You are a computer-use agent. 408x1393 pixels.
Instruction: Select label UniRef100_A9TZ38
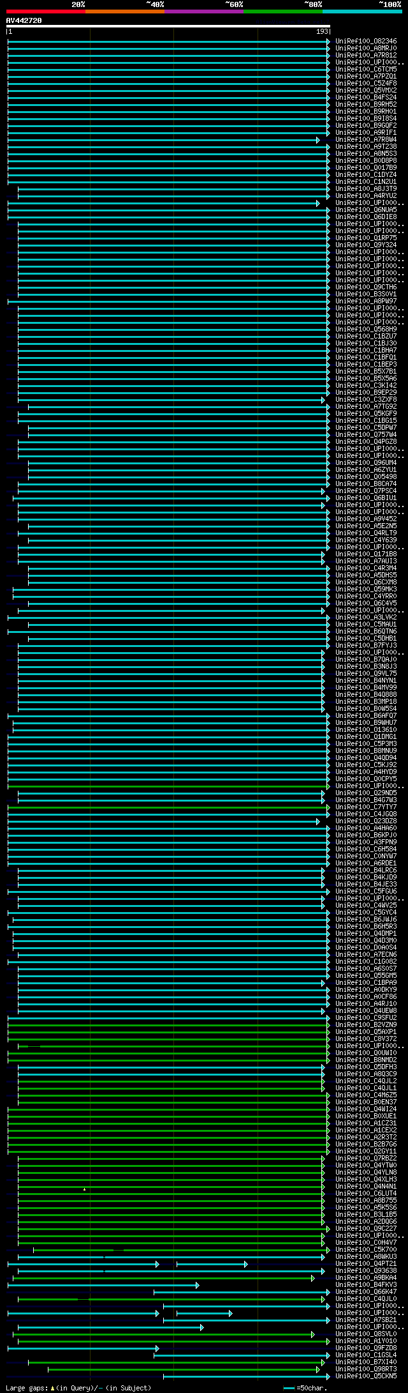point(366,146)
